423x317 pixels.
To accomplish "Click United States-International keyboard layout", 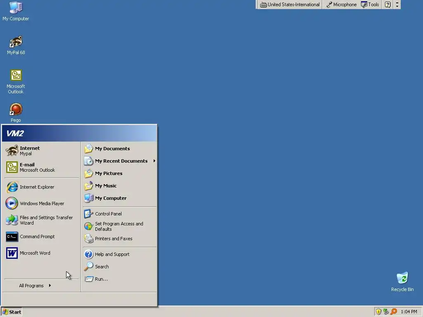I will click(290, 5).
